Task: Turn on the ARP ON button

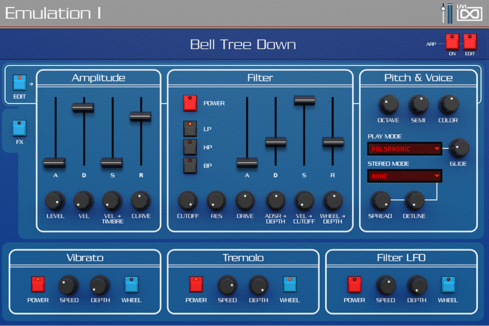Action: pyautogui.click(x=452, y=43)
